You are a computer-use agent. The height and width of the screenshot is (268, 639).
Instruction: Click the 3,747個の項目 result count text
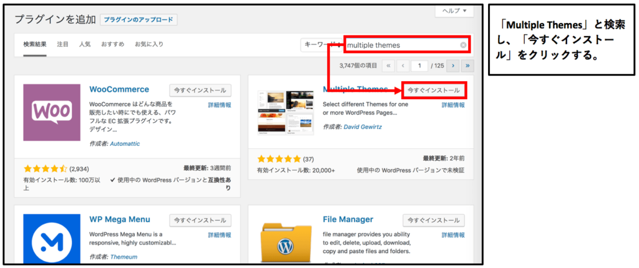pyautogui.click(x=358, y=65)
